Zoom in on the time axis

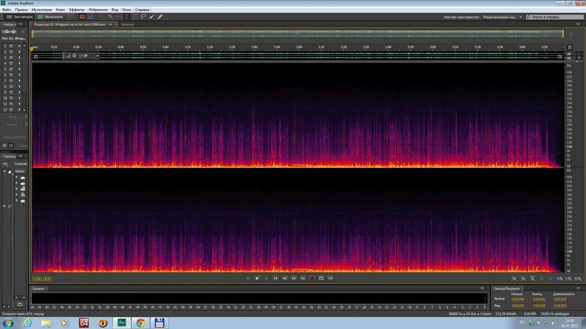(x=532, y=279)
